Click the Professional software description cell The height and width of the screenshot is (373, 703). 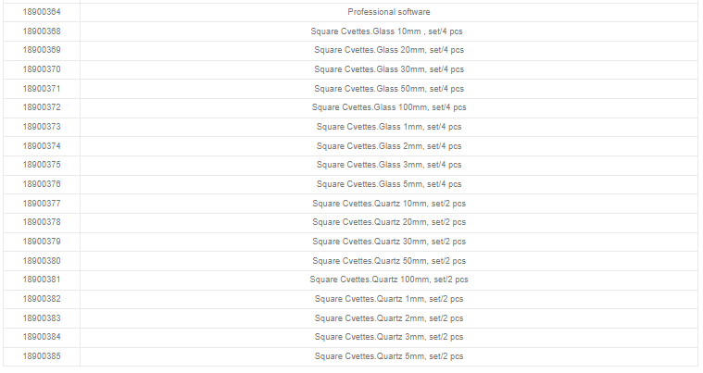(388, 12)
